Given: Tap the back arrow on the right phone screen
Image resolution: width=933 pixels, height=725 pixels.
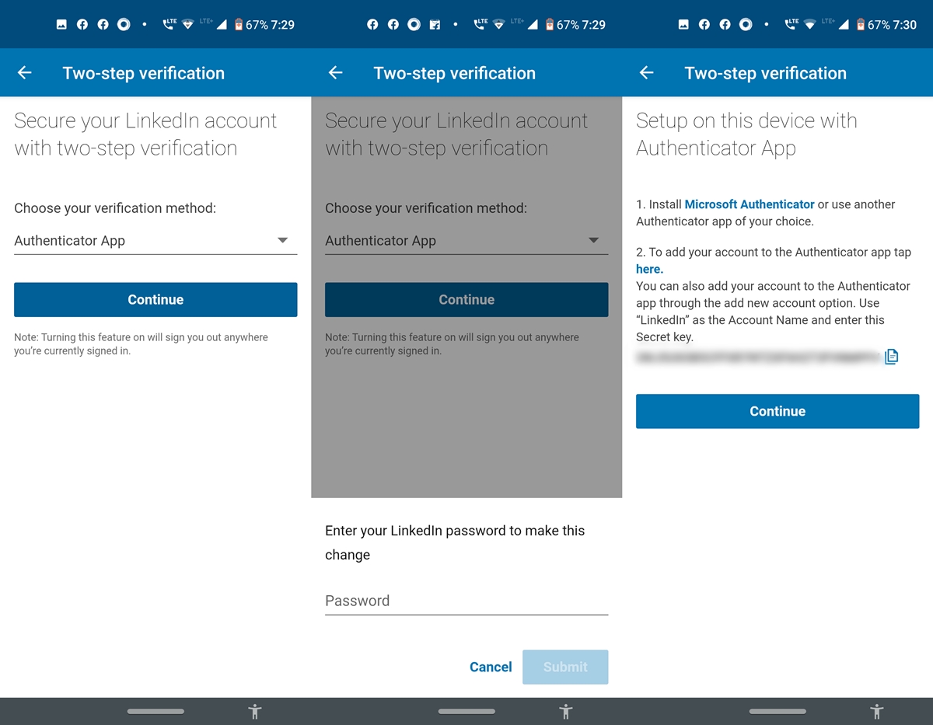Looking at the screenshot, I should (647, 73).
